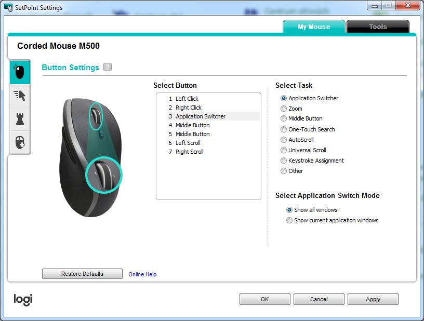424x321 pixels.
Task: Click the Button Settings help question mark
Action: click(x=108, y=67)
